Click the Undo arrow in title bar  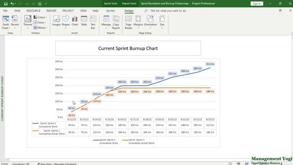(12, 4)
